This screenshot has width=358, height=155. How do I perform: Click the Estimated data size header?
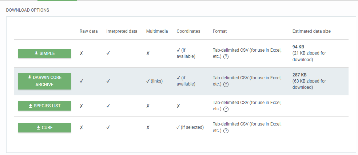(x=311, y=31)
